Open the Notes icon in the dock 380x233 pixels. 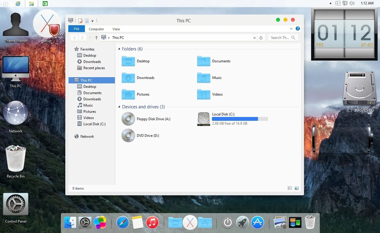(x=137, y=222)
